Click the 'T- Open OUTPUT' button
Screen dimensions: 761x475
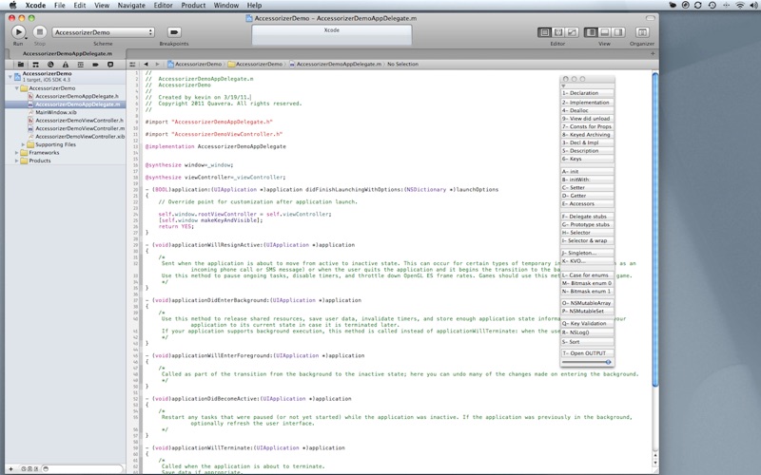587,352
